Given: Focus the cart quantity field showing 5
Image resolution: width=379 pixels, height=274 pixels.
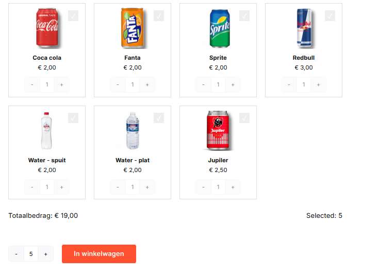Looking at the screenshot, I should point(31,254).
